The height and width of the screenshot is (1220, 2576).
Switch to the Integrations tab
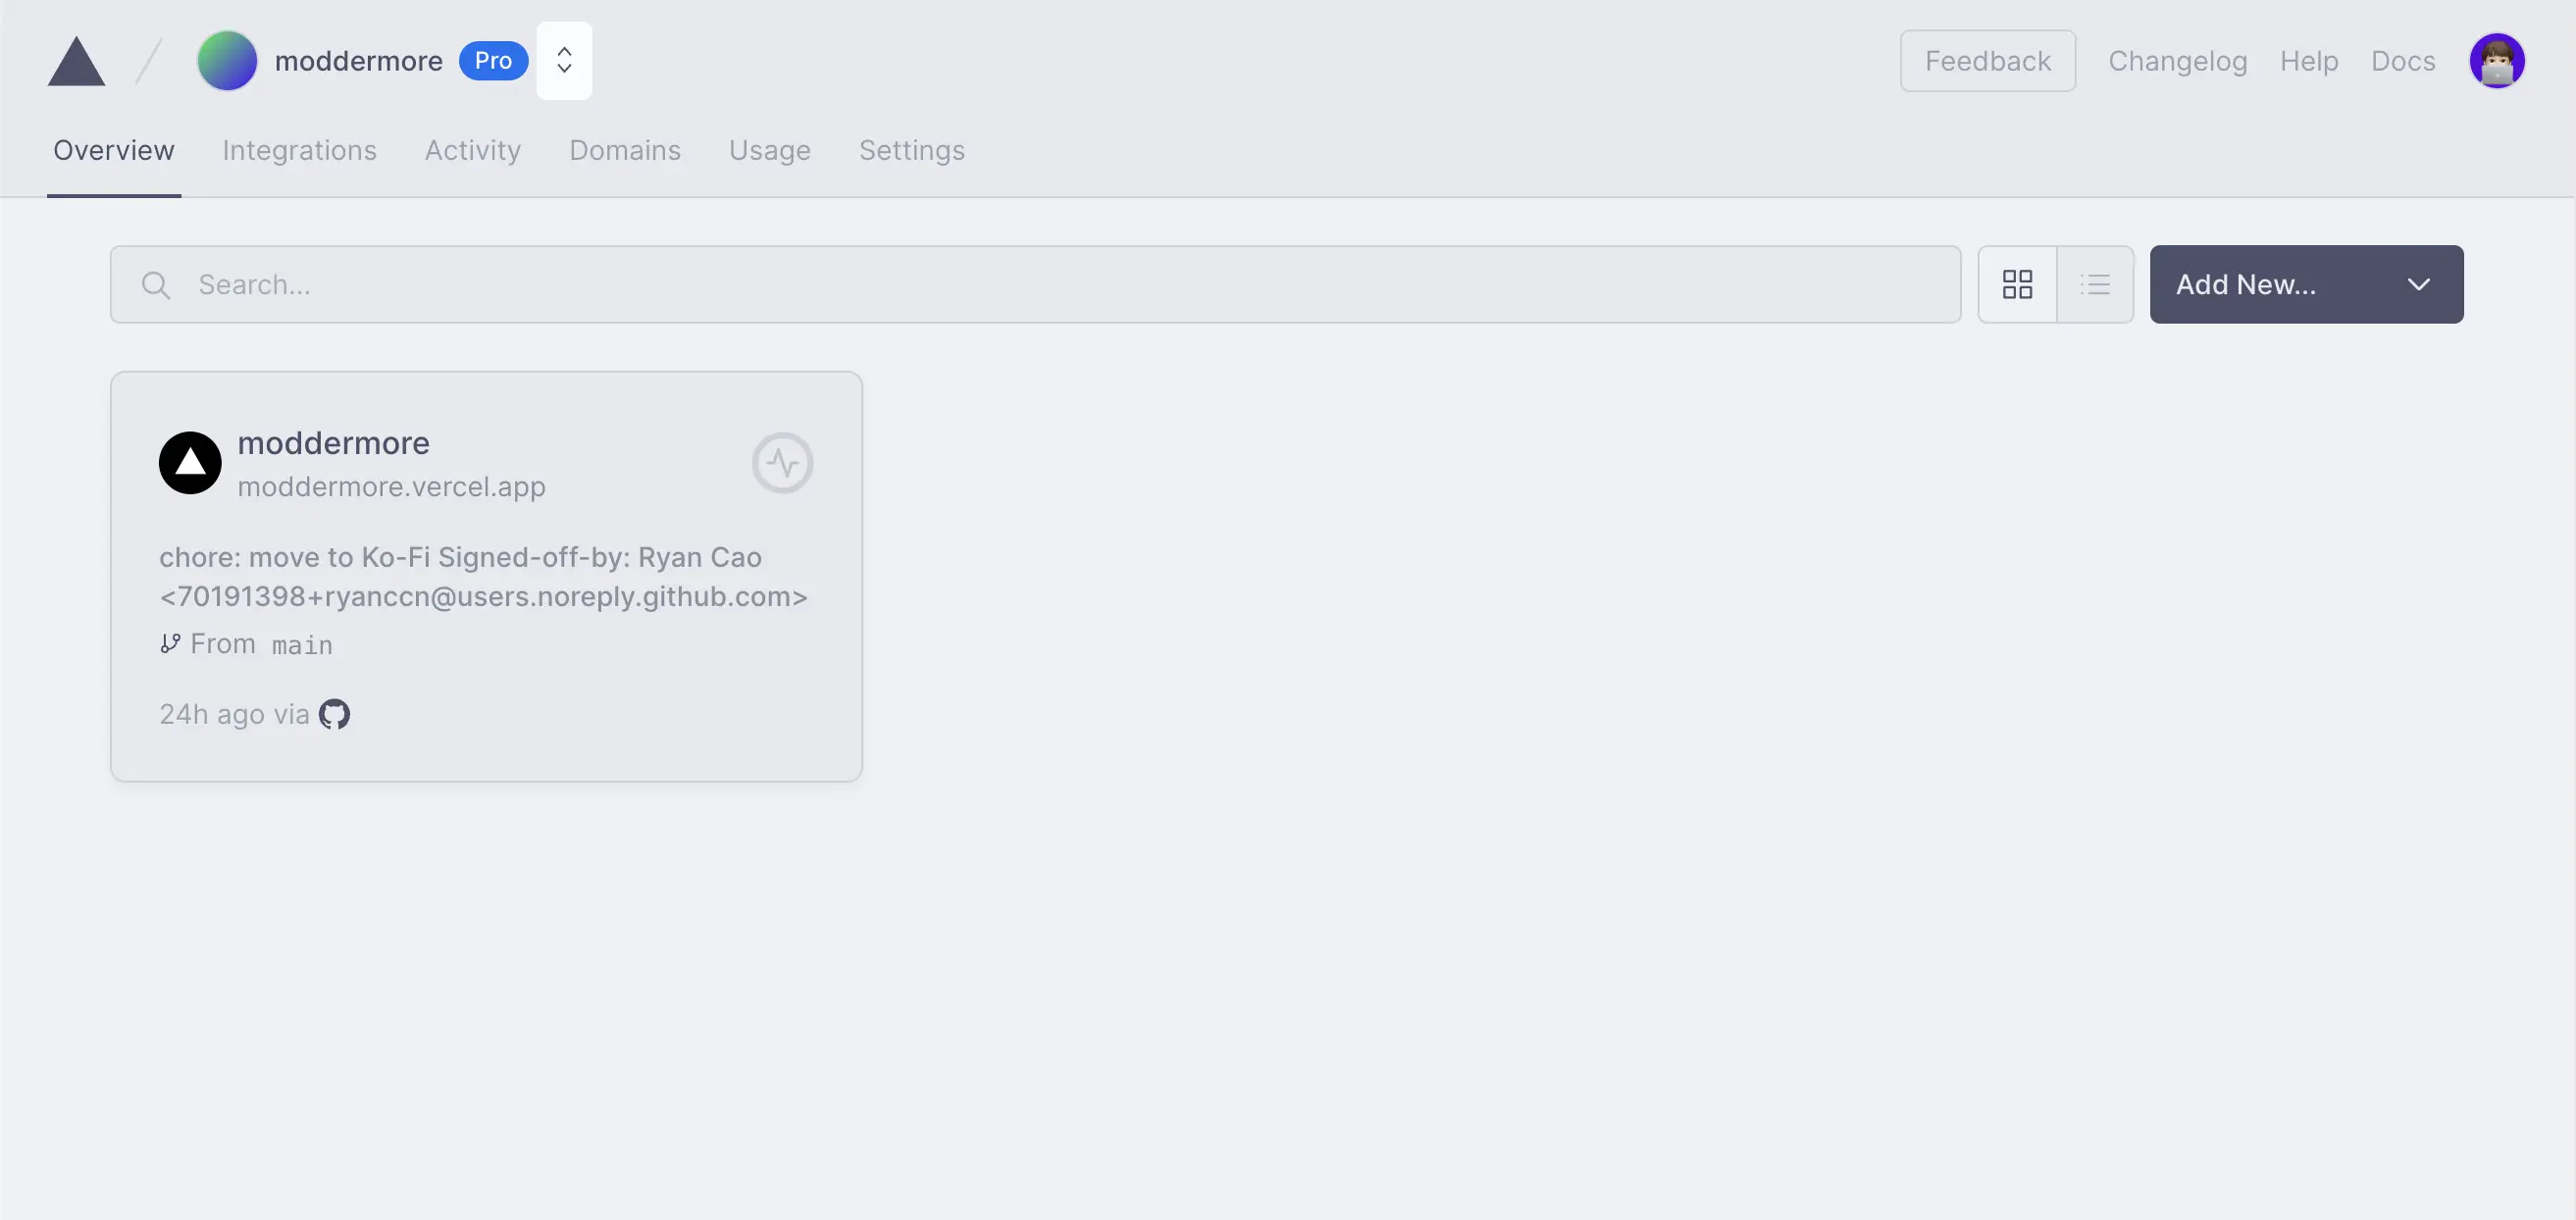(299, 150)
